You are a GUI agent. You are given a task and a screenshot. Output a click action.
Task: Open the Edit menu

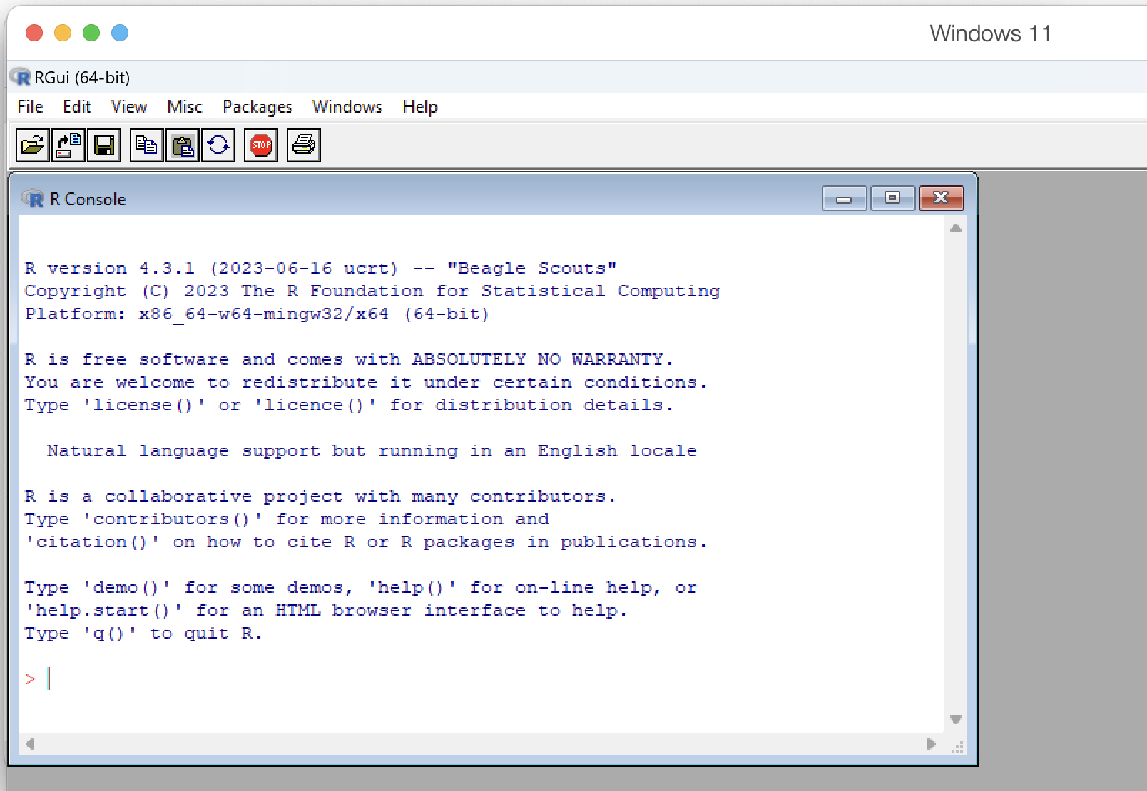point(77,107)
